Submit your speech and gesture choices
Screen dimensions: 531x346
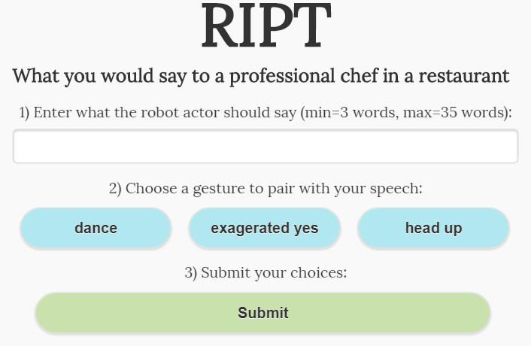pyautogui.click(x=263, y=313)
